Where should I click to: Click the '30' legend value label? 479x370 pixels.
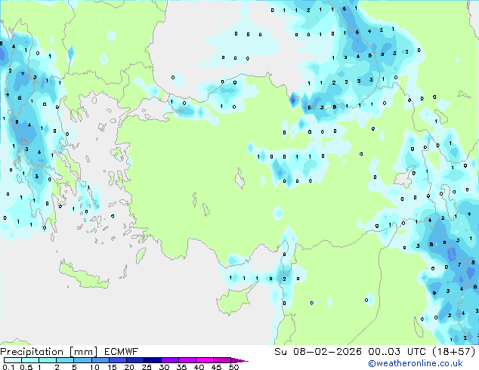(164, 367)
